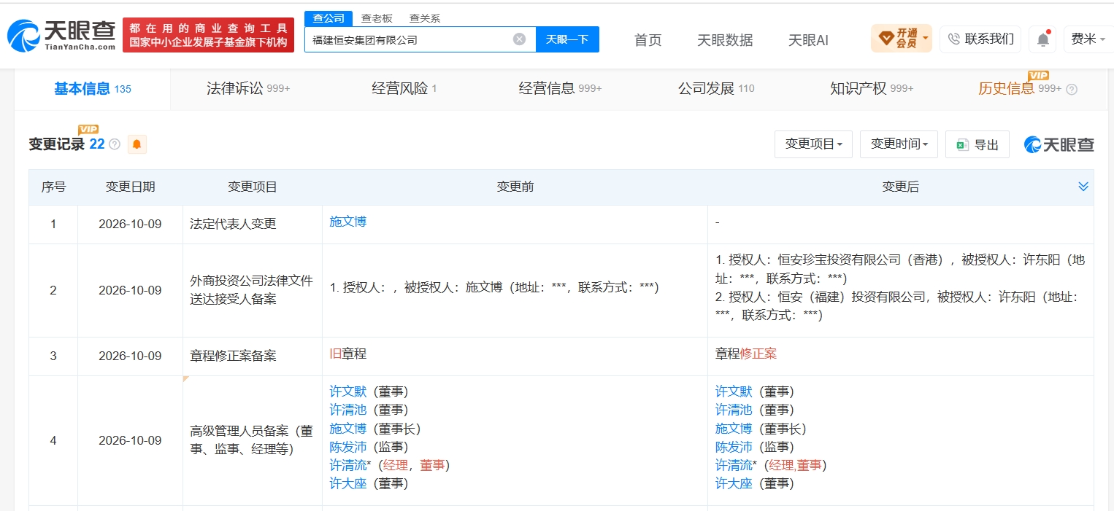Open 许清流 link in the 变更前 column

coord(348,465)
